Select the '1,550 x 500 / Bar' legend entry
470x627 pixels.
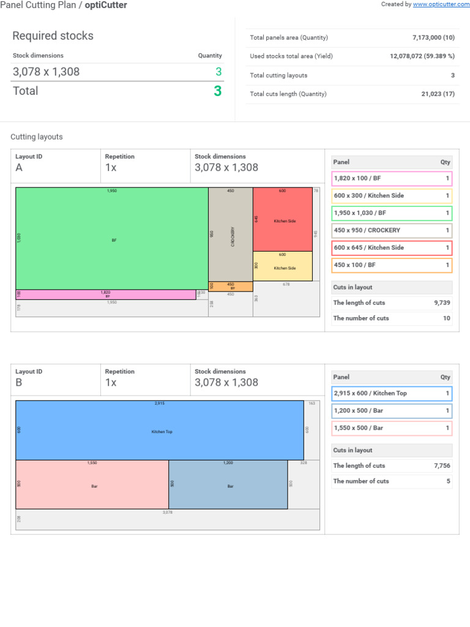[x=392, y=428]
